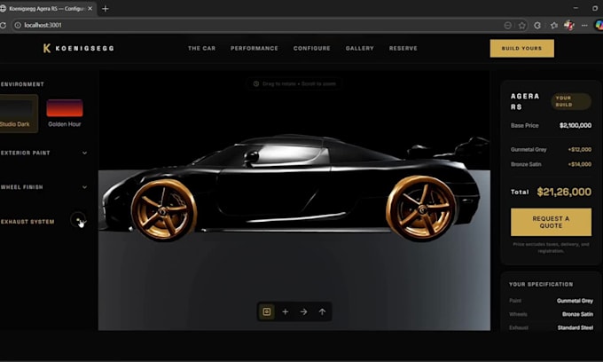Click the site info icon in address bar
The height and width of the screenshot is (362, 603).
click(x=18, y=25)
